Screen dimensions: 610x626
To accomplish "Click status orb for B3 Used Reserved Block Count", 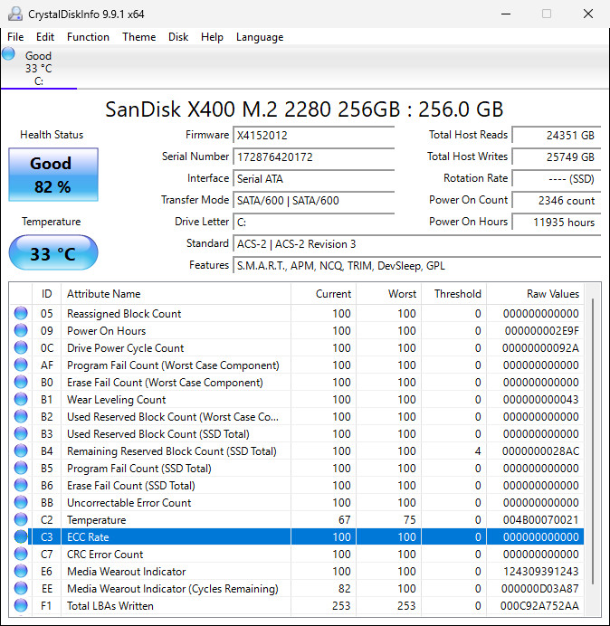I will pyautogui.click(x=21, y=433).
